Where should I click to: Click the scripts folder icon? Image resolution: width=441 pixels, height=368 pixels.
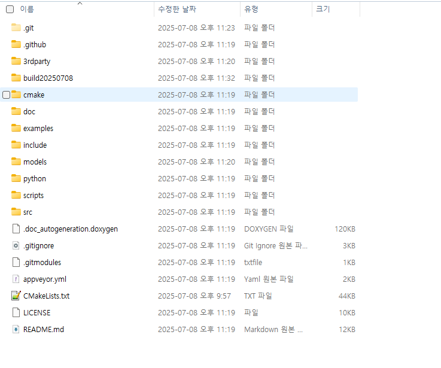(x=16, y=195)
